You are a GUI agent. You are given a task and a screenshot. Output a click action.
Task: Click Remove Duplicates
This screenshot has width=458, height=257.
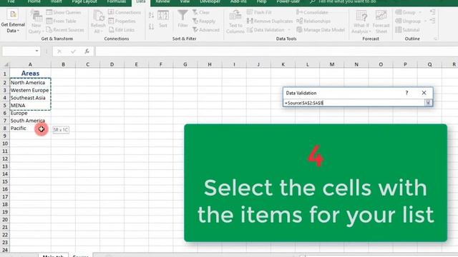tap(270, 21)
